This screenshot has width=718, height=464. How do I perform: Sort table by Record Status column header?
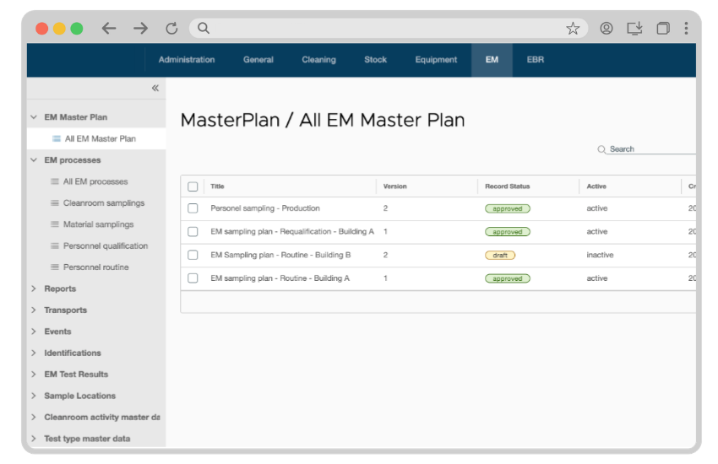[x=507, y=186]
